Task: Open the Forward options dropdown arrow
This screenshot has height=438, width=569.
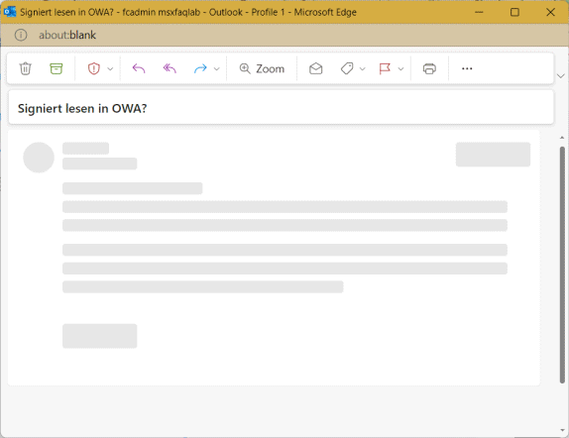Action: click(x=217, y=69)
